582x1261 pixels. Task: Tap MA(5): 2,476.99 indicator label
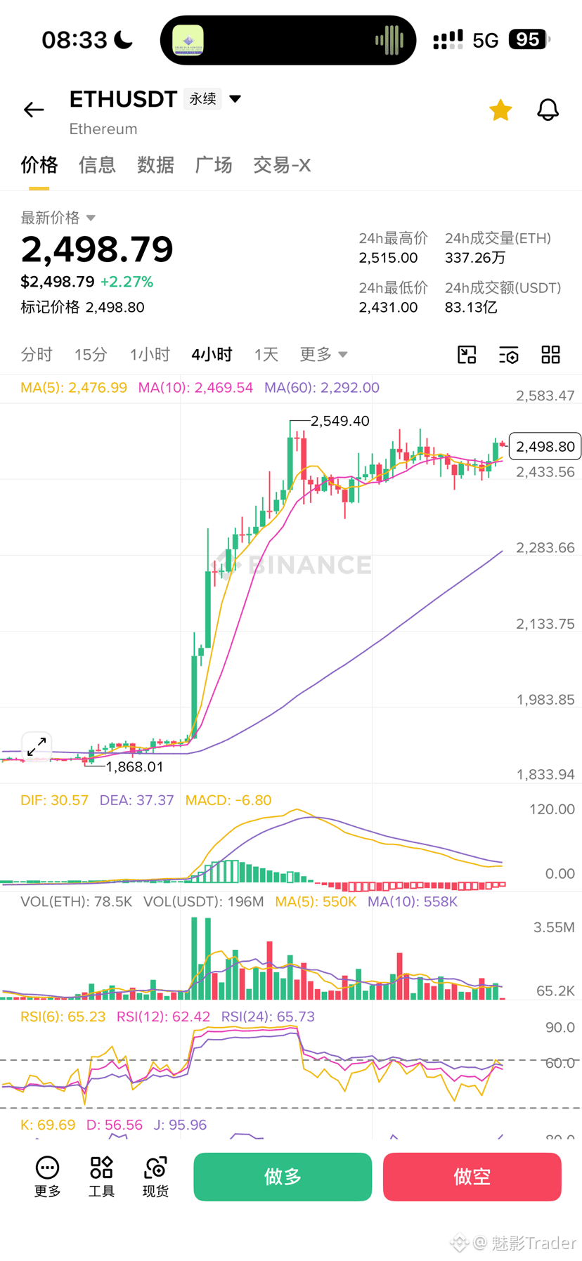click(x=74, y=388)
